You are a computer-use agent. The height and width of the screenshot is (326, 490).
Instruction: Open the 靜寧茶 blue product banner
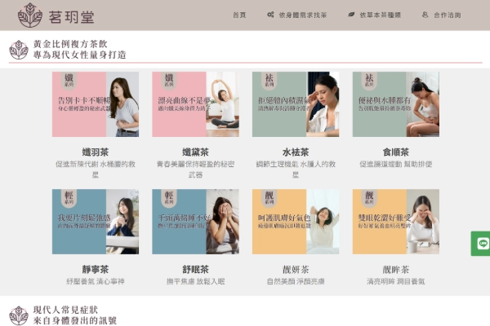96,222
